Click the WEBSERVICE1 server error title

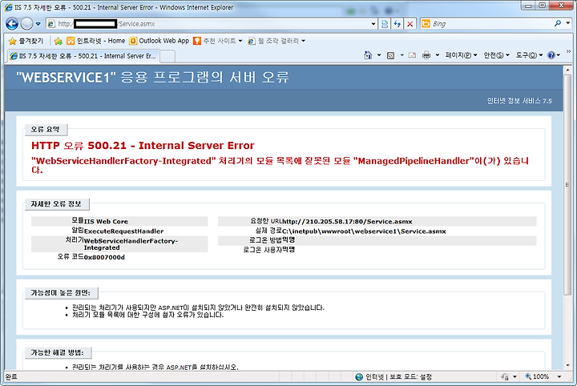[152, 77]
